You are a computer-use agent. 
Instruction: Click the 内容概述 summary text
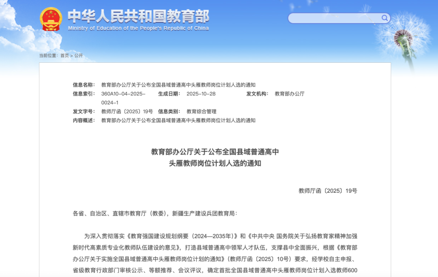178,120
